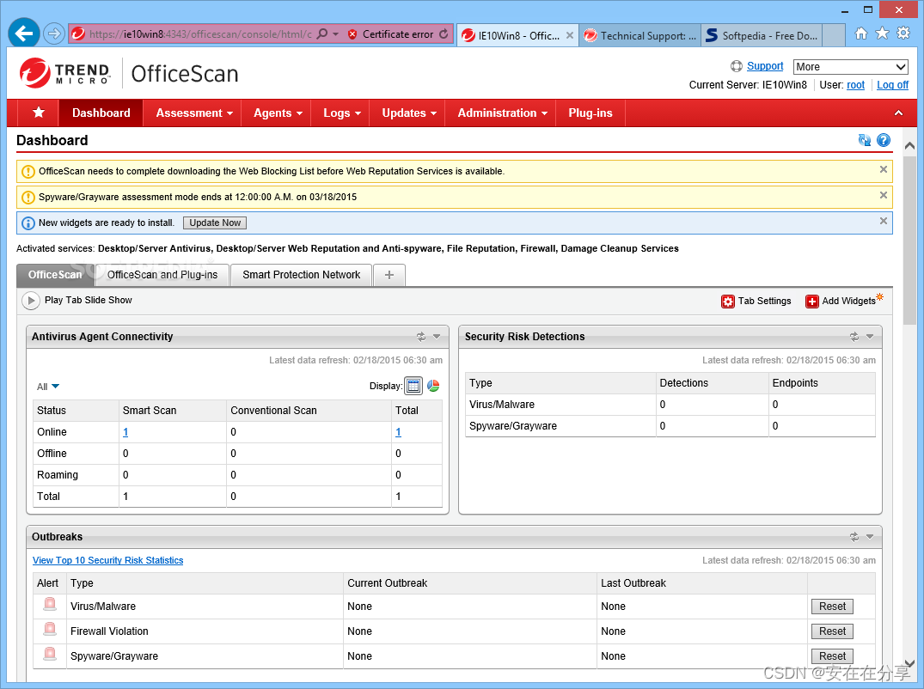The image size is (924, 689).
Task: Collapse the red menu bar with chevron
Action: 899,113
